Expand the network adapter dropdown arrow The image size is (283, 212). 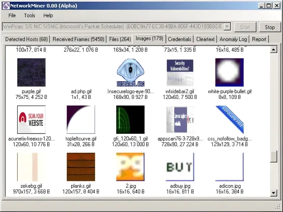[x=227, y=26]
